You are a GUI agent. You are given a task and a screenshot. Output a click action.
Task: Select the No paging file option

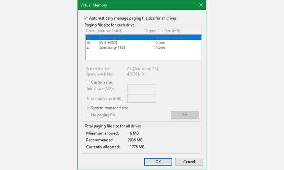[x=88, y=115]
